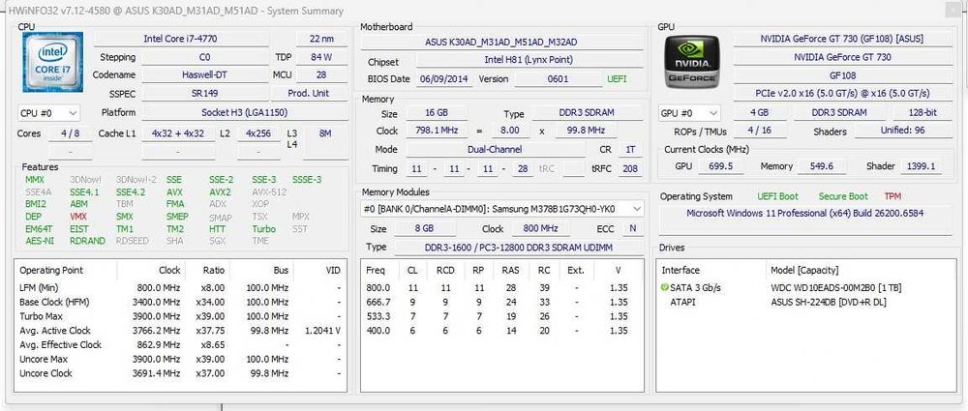Select the ASUS SH-224DB [DVD+R DL] drive row
Viewport: 968px width, 411px height.
pyautogui.click(x=805, y=303)
